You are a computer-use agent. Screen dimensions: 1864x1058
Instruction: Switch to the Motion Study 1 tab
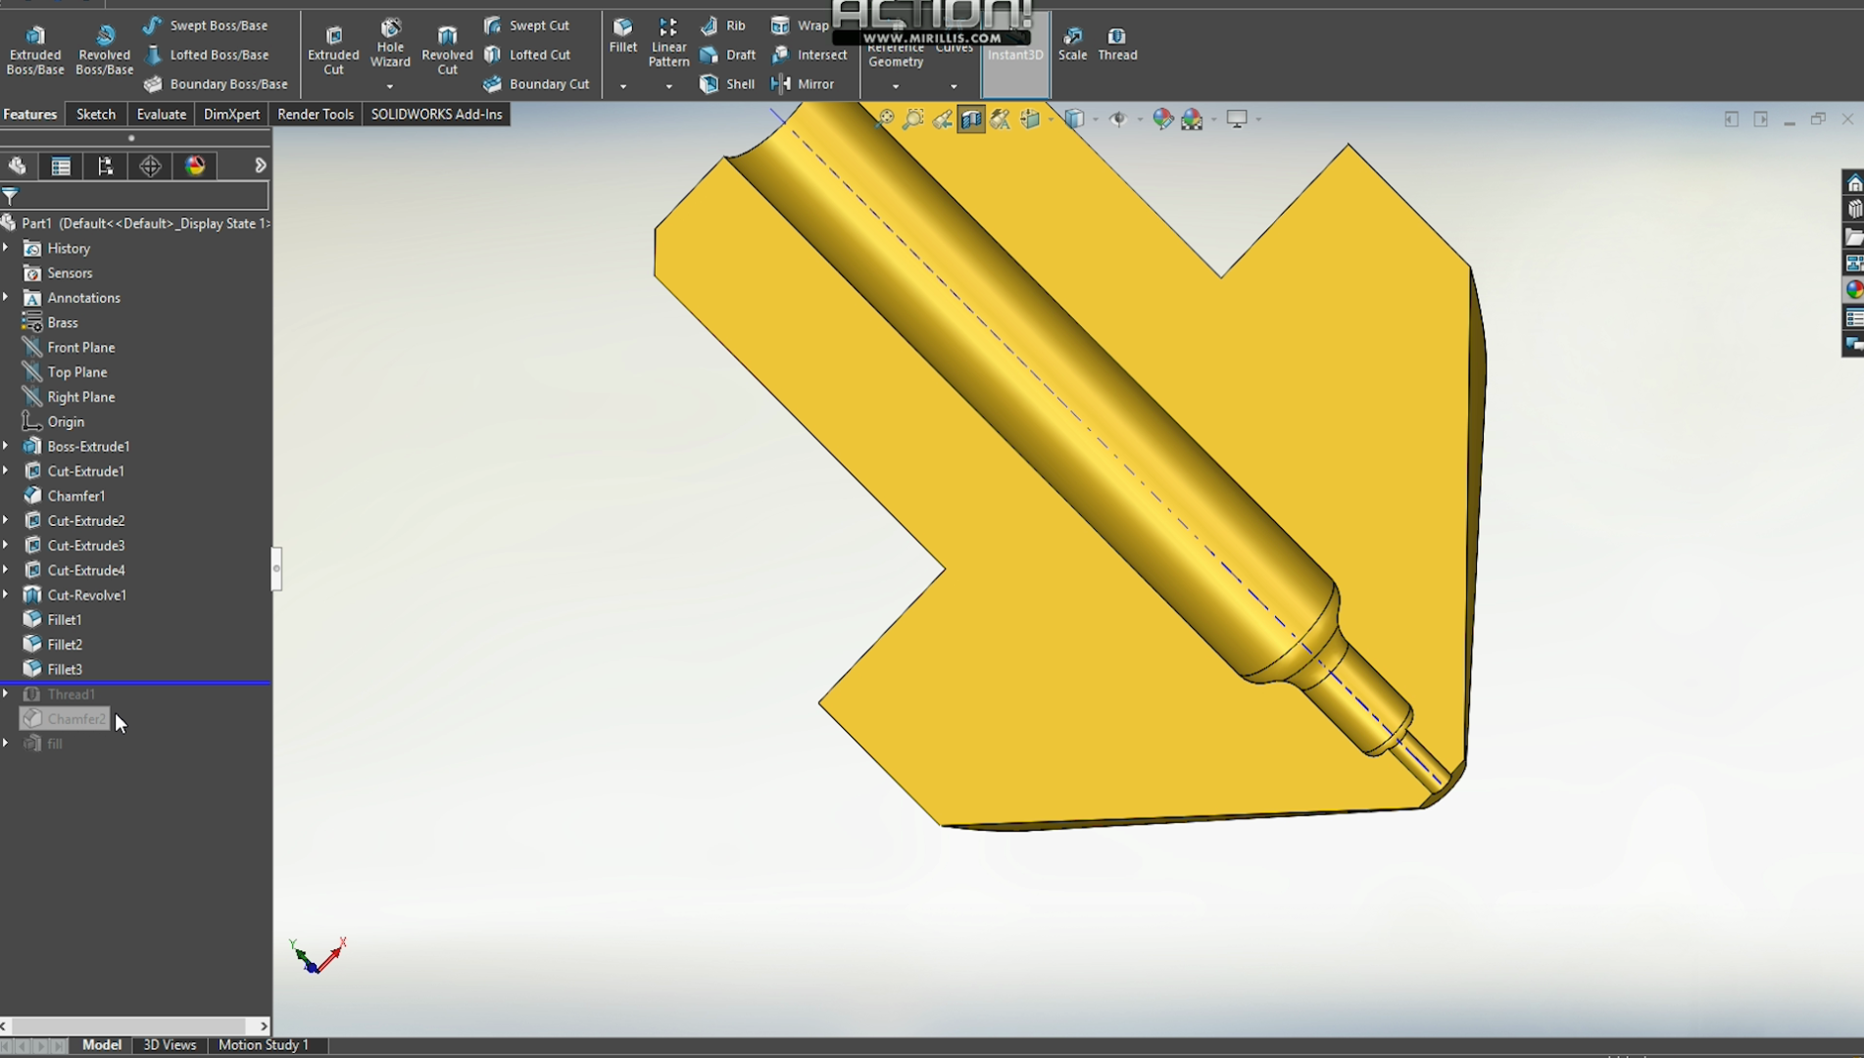tap(264, 1045)
